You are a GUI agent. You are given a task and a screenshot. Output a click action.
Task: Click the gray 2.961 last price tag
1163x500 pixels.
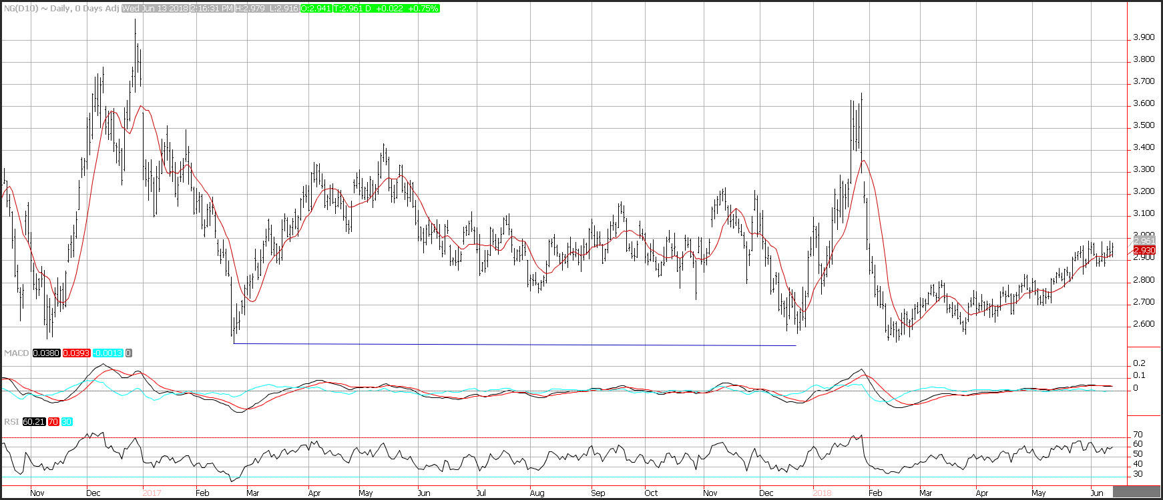(1144, 241)
